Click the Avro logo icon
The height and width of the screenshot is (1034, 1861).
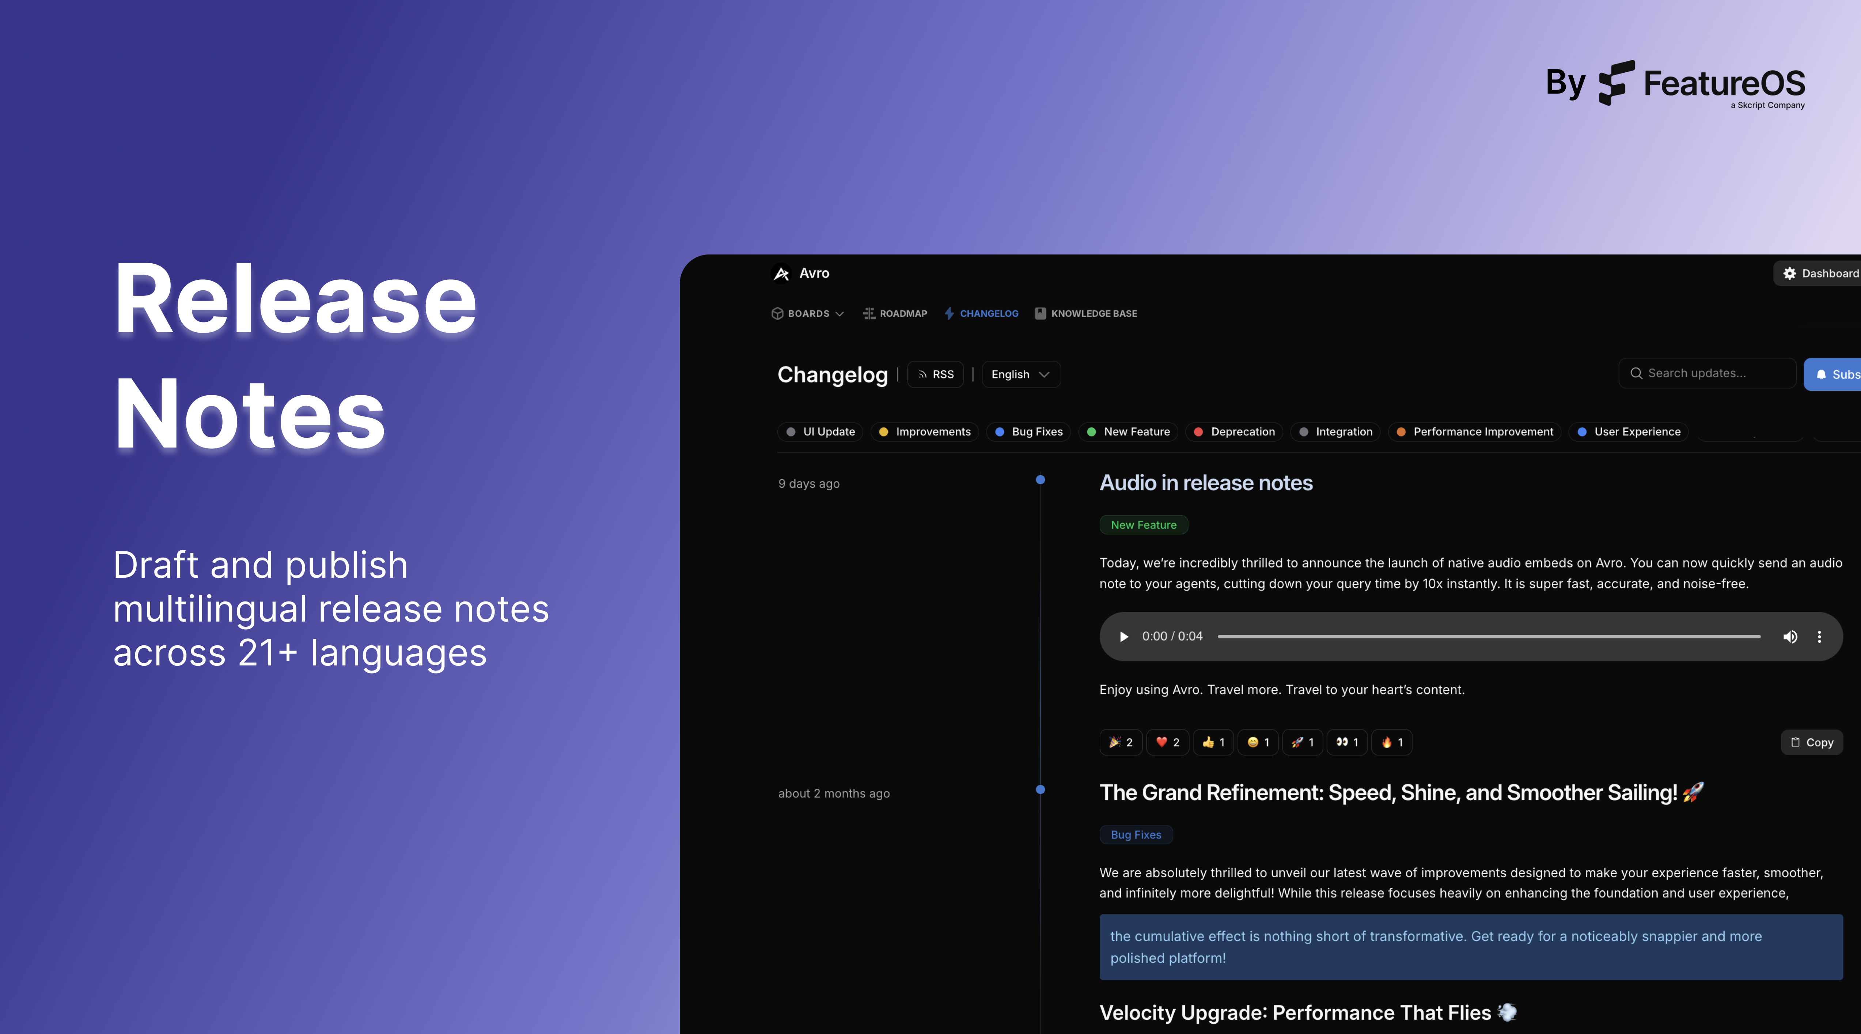(x=781, y=273)
